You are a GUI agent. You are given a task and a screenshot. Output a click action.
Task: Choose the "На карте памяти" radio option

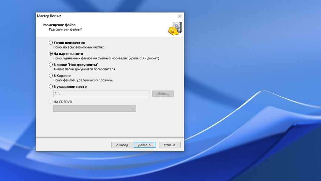51,54
